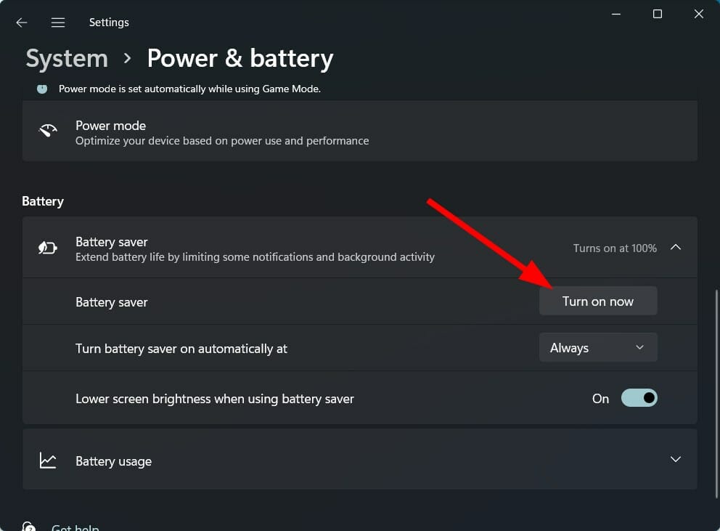This screenshot has width=720, height=531.
Task: Click the brightness toggle knob
Action: pos(649,398)
